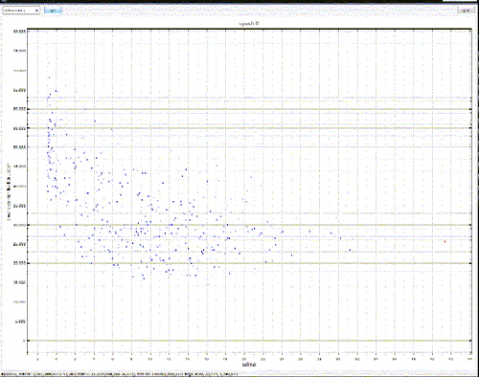Click the gray button in the top-right corner
Viewport: 479px width, 377px height.
pyautogui.click(x=465, y=11)
